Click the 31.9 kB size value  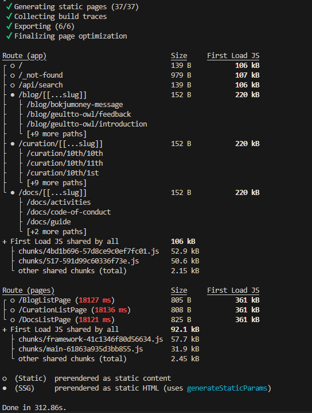pyautogui.click(x=185, y=349)
